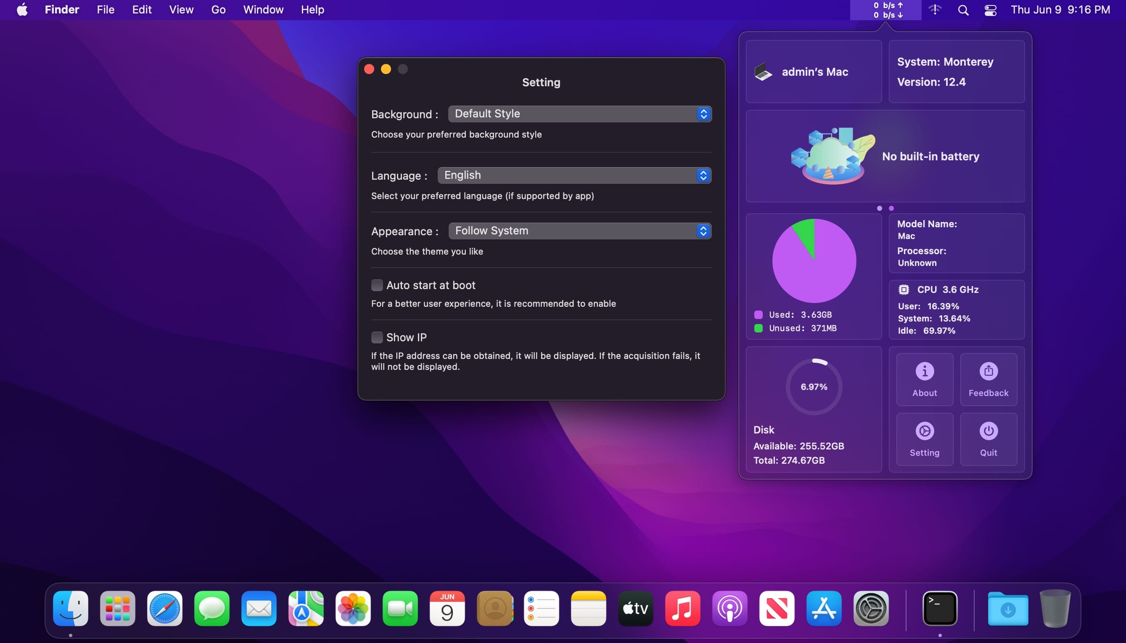The height and width of the screenshot is (643, 1126).
Task: Open Music from the Dock
Action: 682,608
